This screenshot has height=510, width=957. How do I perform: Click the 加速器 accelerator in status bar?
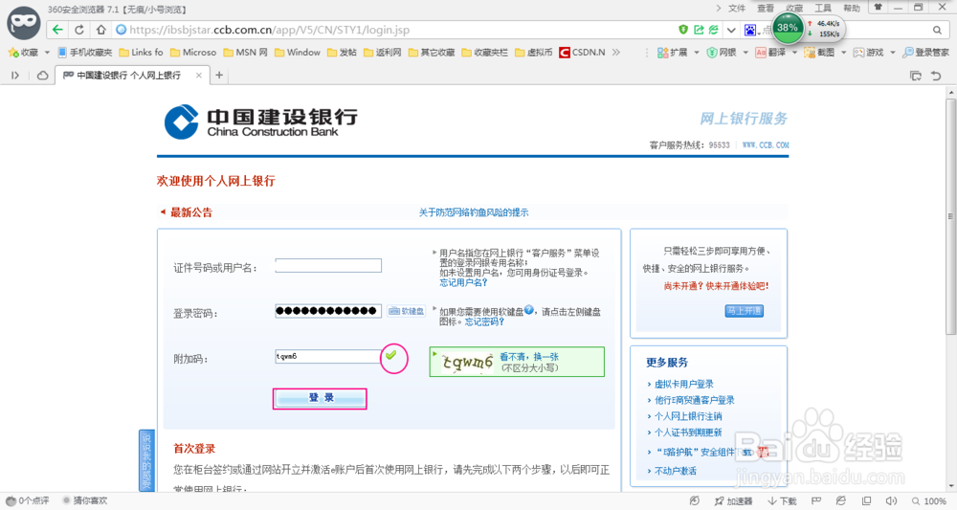[x=734, y=500]
